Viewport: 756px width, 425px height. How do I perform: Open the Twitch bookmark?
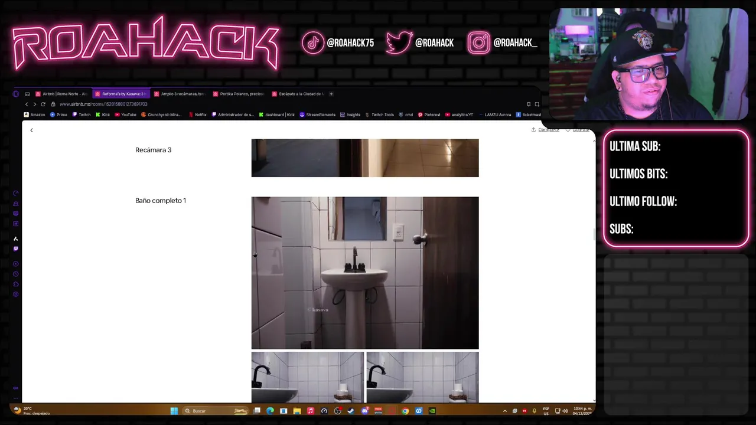pos(82,115)
